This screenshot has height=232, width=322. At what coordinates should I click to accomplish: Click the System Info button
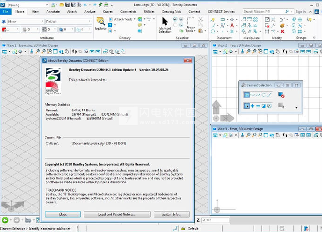172,214
